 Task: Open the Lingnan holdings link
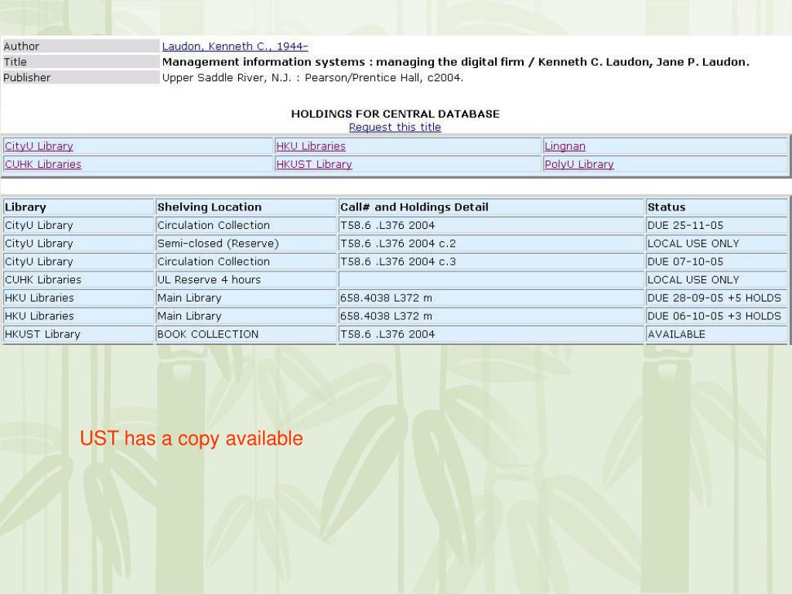565,146
